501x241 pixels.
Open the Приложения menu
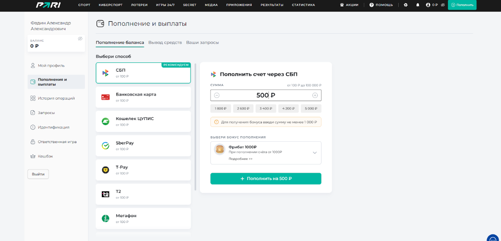tap(239, 5)
